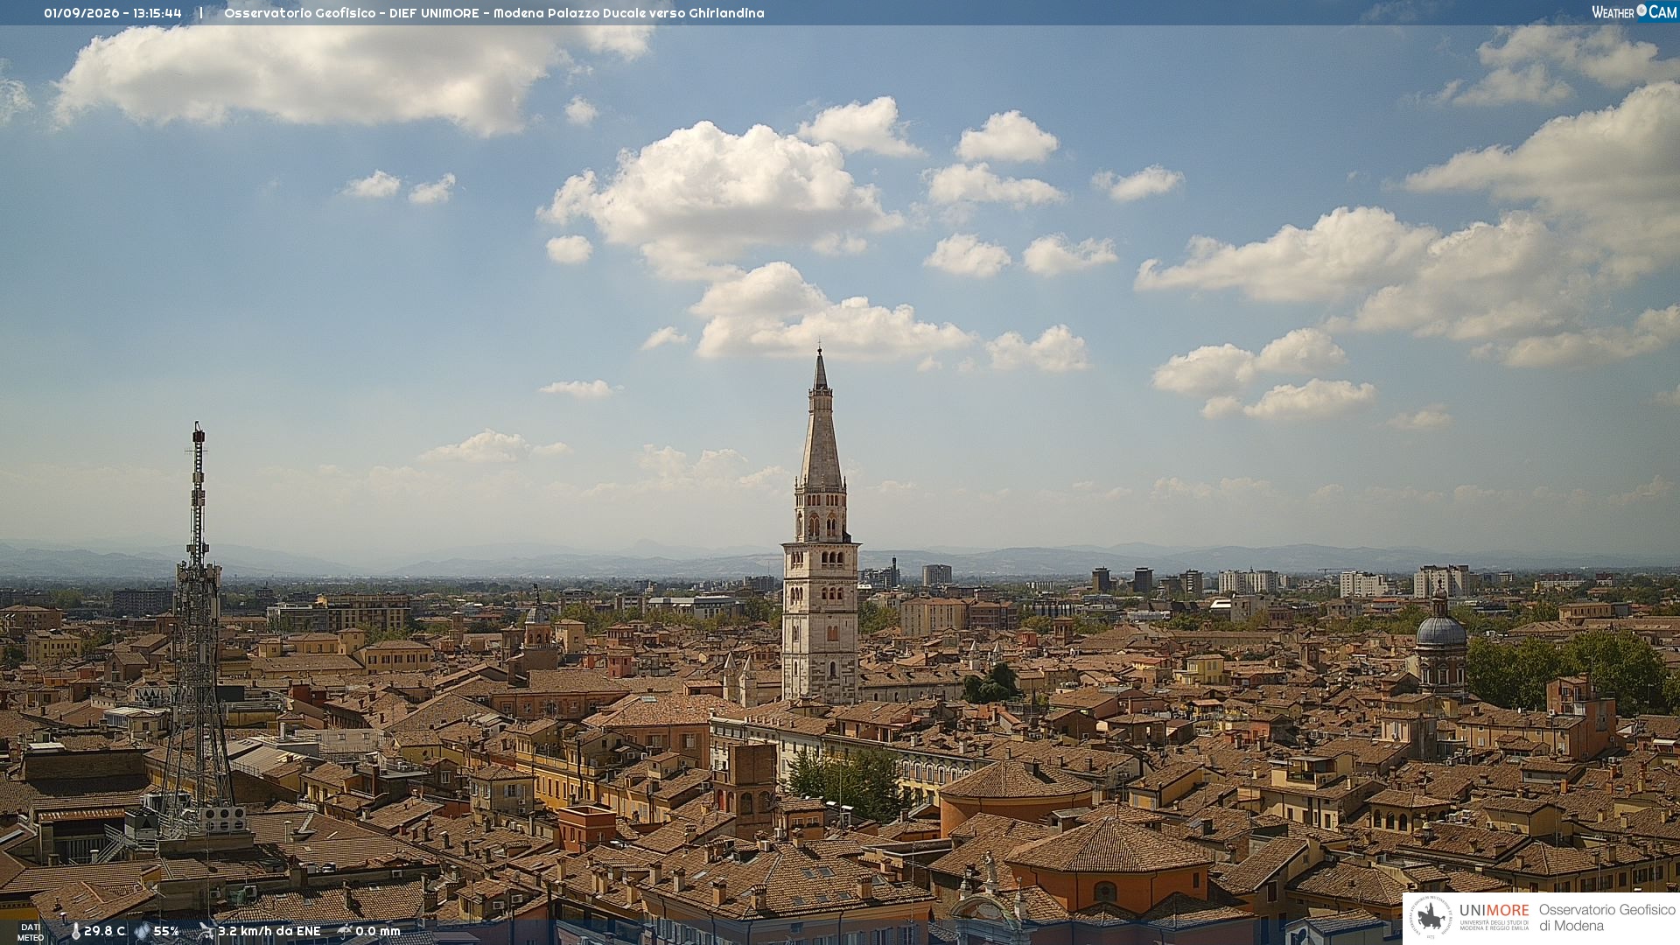
Task: Click the 0.0 mm rainfall value
Action: pyautogui.click(x=378, y=931)
